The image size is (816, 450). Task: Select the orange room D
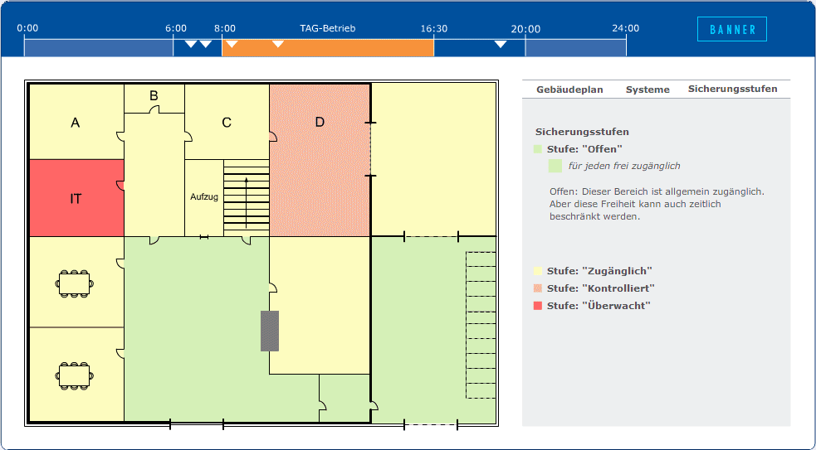coord(320,160)
